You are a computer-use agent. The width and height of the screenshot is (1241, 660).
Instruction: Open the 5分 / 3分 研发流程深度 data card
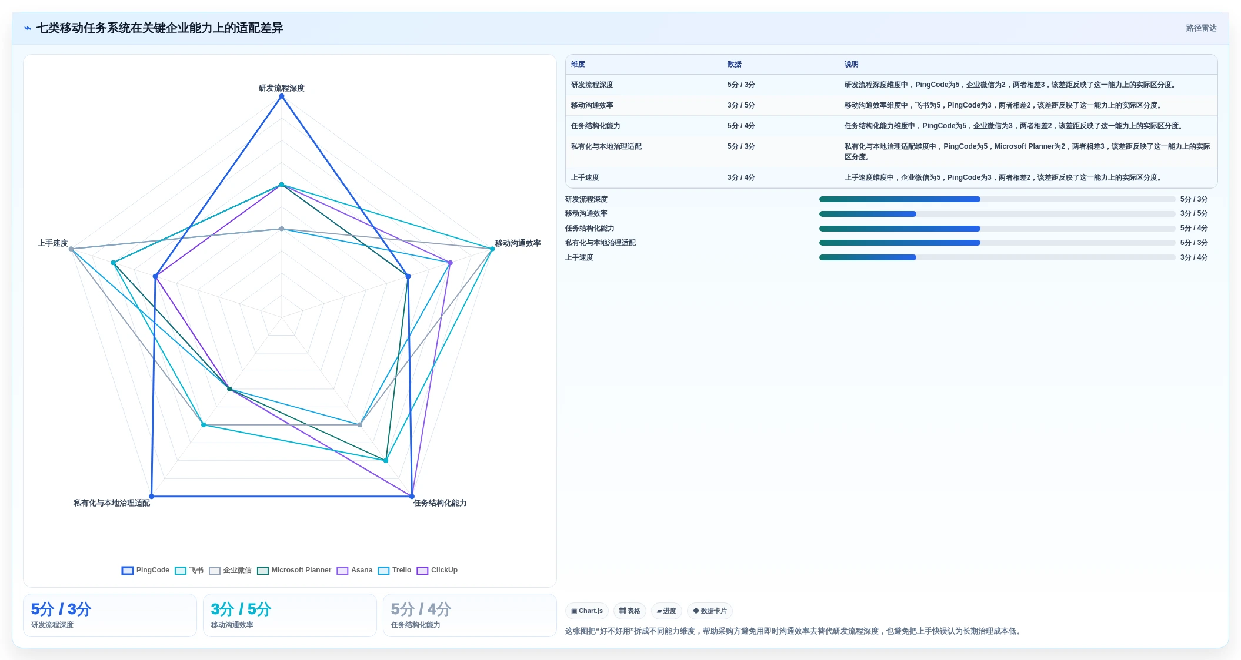pyautogui.click(x=110, y=615)
